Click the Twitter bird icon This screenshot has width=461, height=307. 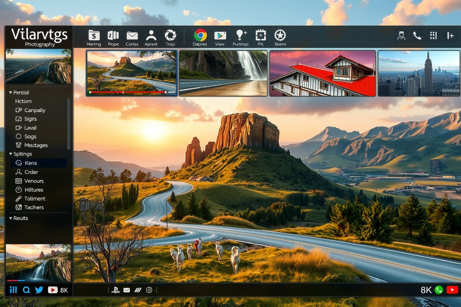tap(39, 290)
